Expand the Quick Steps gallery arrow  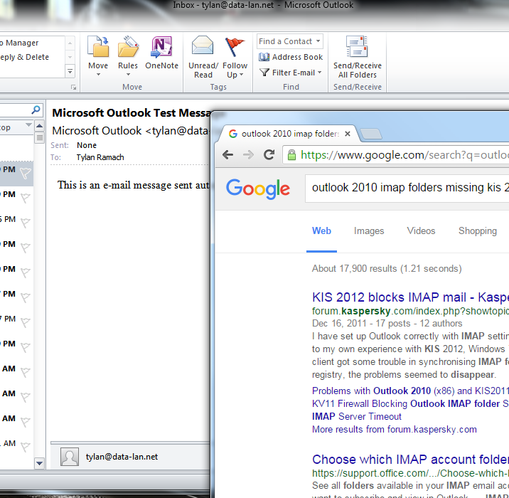(70, 71)
